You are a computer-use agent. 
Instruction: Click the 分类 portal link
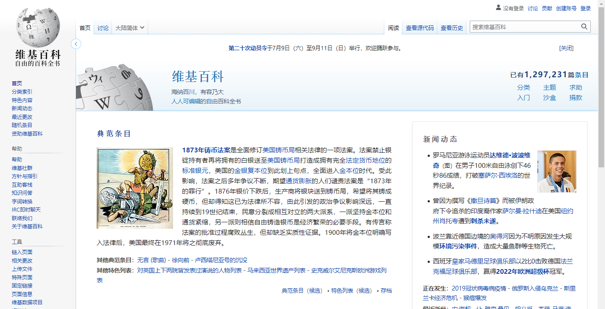523,87
